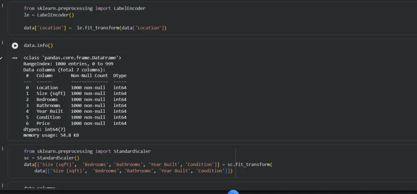This screenshot has height=194, width=417.
Task: Click the Bedrooms row in output
Action: click(76, 99)
